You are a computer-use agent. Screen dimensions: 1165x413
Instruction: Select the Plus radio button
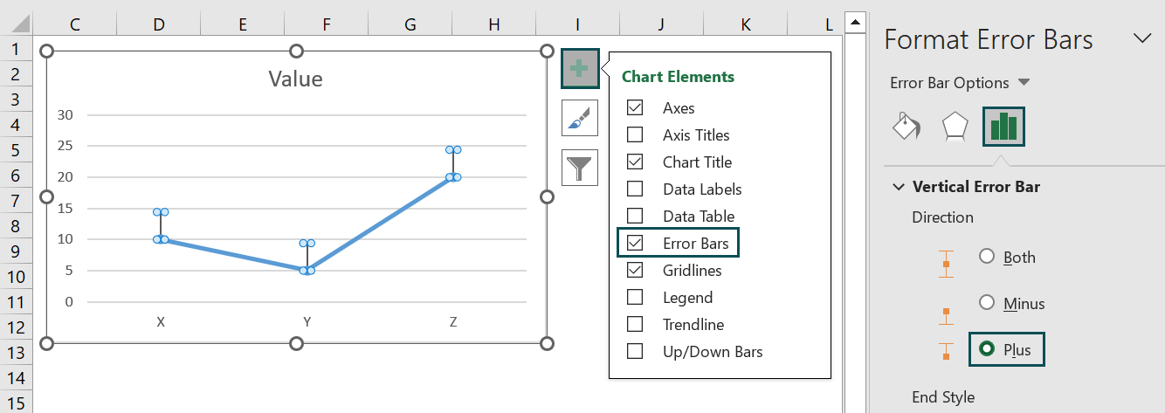pyautogui.click(x=987, y=348)
